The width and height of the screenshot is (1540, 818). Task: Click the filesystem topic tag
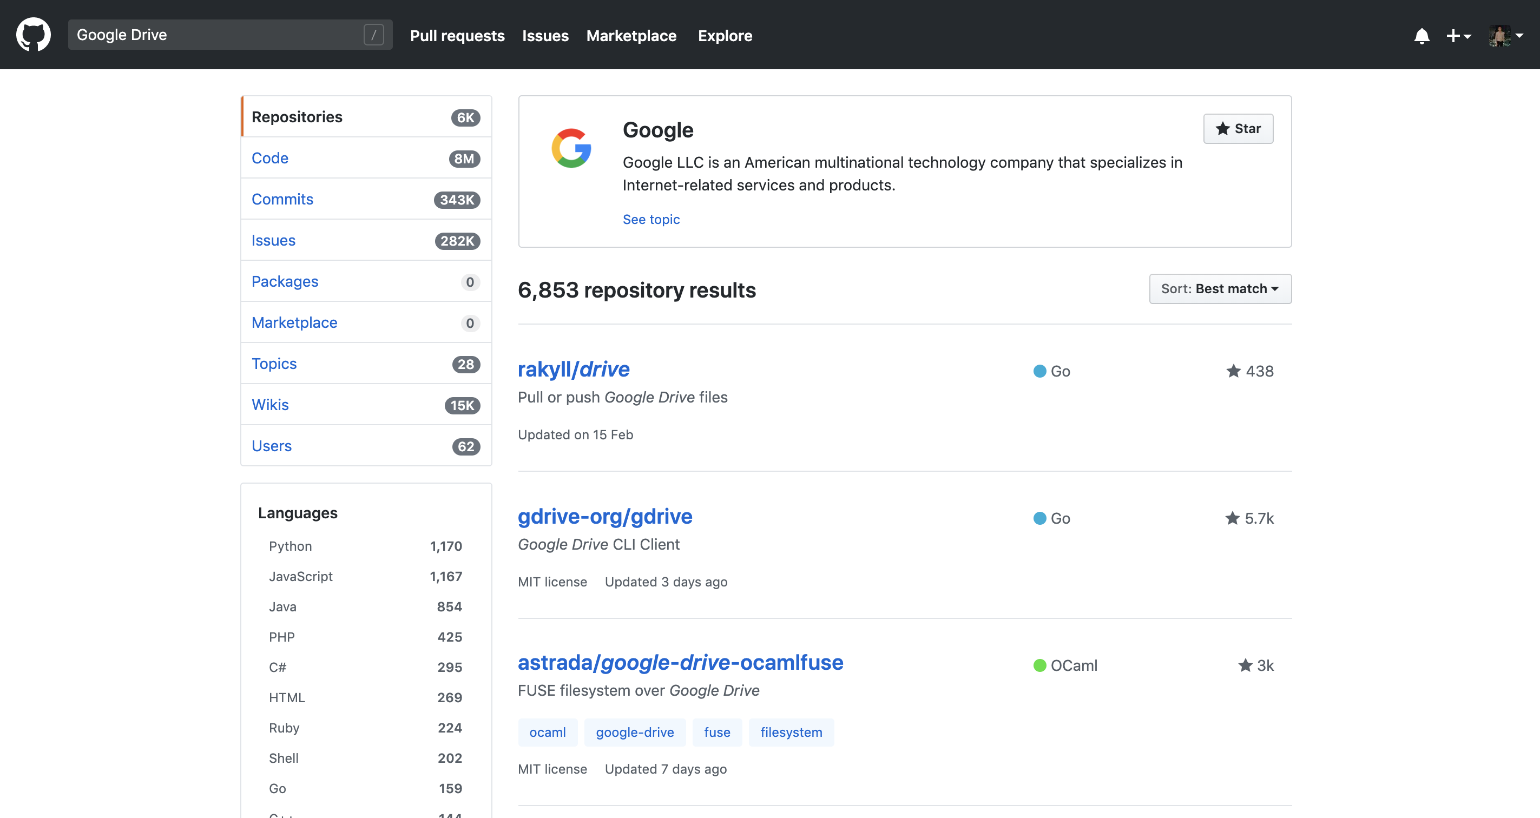pos(791,733)
